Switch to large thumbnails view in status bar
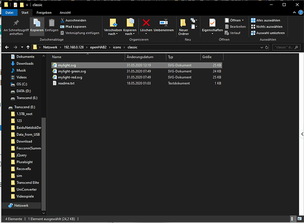This screenshot has width=304, height=223. [x=300, y=219]
